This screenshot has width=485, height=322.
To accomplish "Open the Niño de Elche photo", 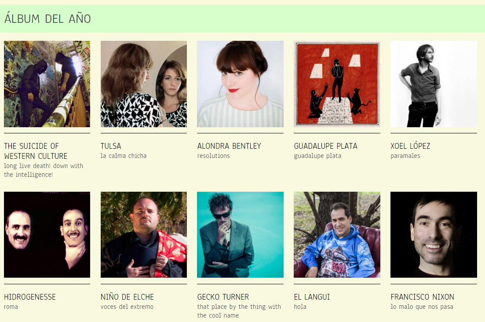I will [143, 235].
